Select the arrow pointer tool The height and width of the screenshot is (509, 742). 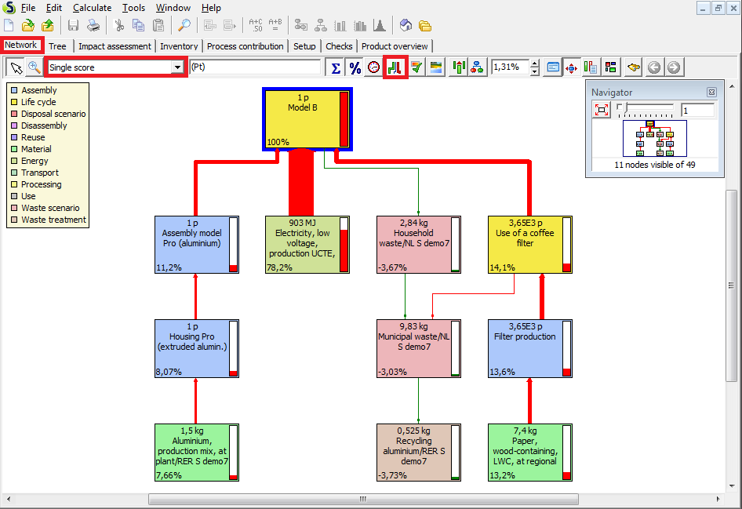click(x=16, y=67)
